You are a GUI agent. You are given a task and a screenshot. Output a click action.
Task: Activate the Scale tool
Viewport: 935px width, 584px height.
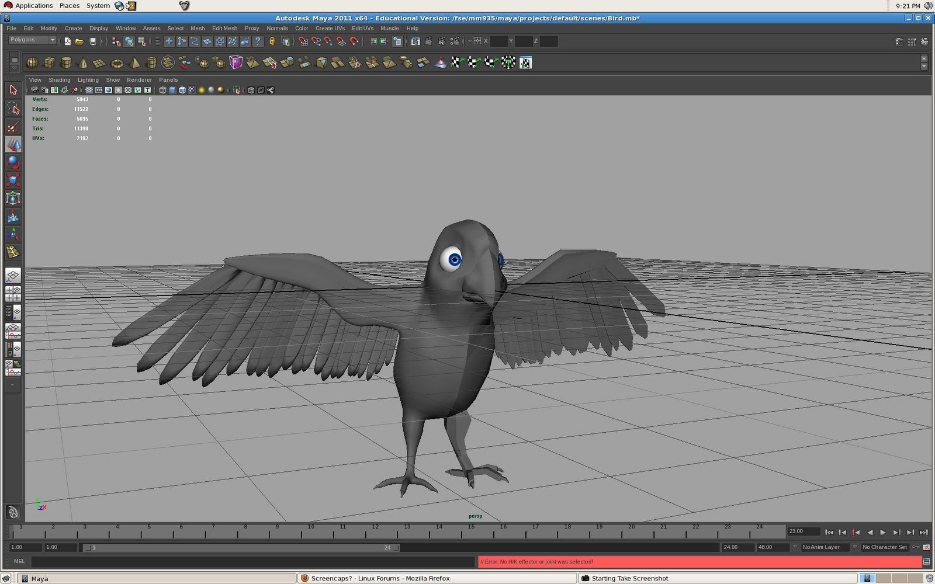(13, 180)
